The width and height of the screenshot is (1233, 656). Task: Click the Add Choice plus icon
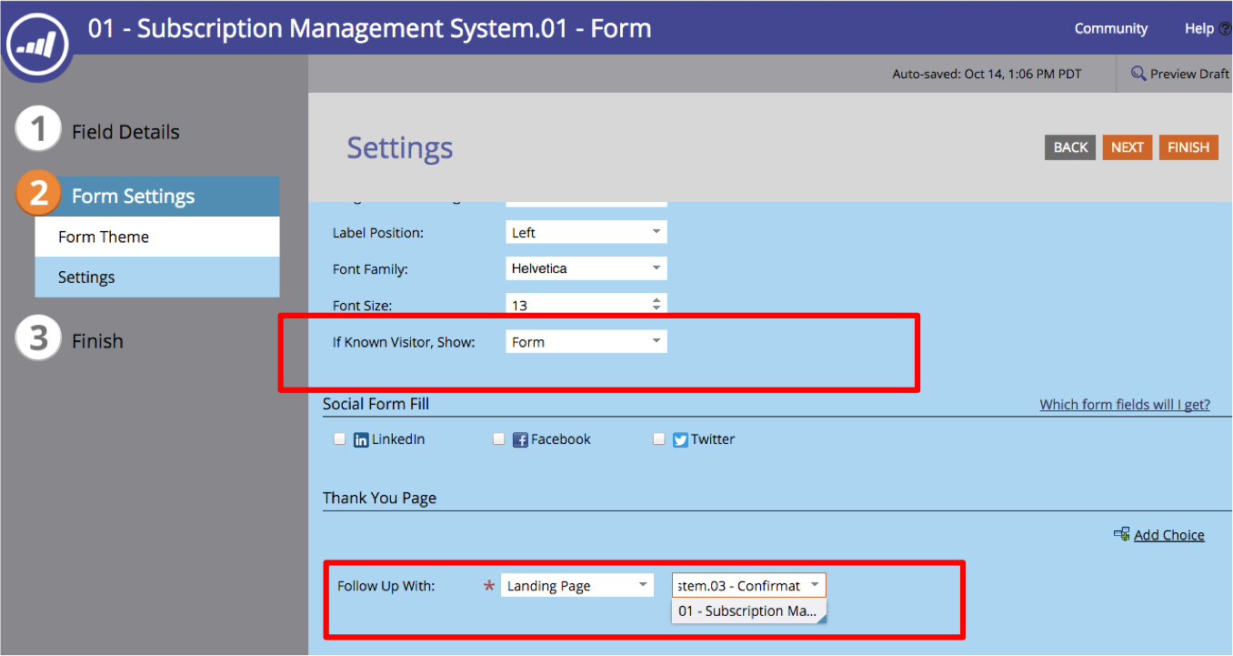[1121, 535]
